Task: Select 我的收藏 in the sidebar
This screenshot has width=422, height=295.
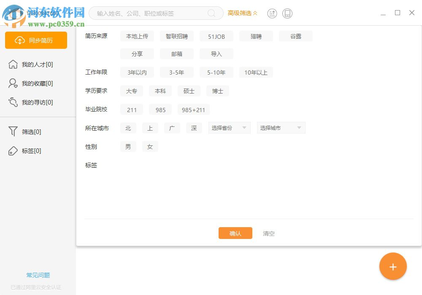Action: pyautogui.click(x=38, y=83)
